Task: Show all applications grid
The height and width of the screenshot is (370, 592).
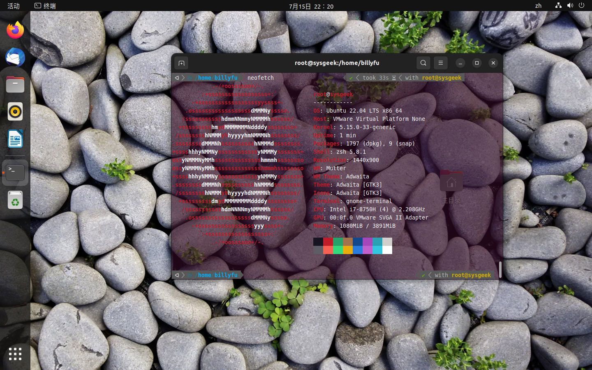Action: click(x=15, y=354)
